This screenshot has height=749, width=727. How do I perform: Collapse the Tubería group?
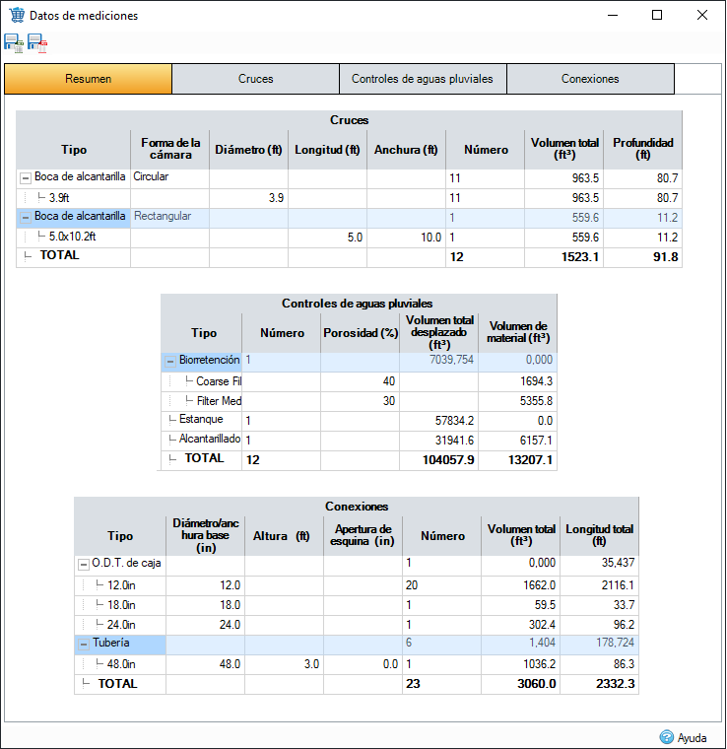tap(84, 645)
